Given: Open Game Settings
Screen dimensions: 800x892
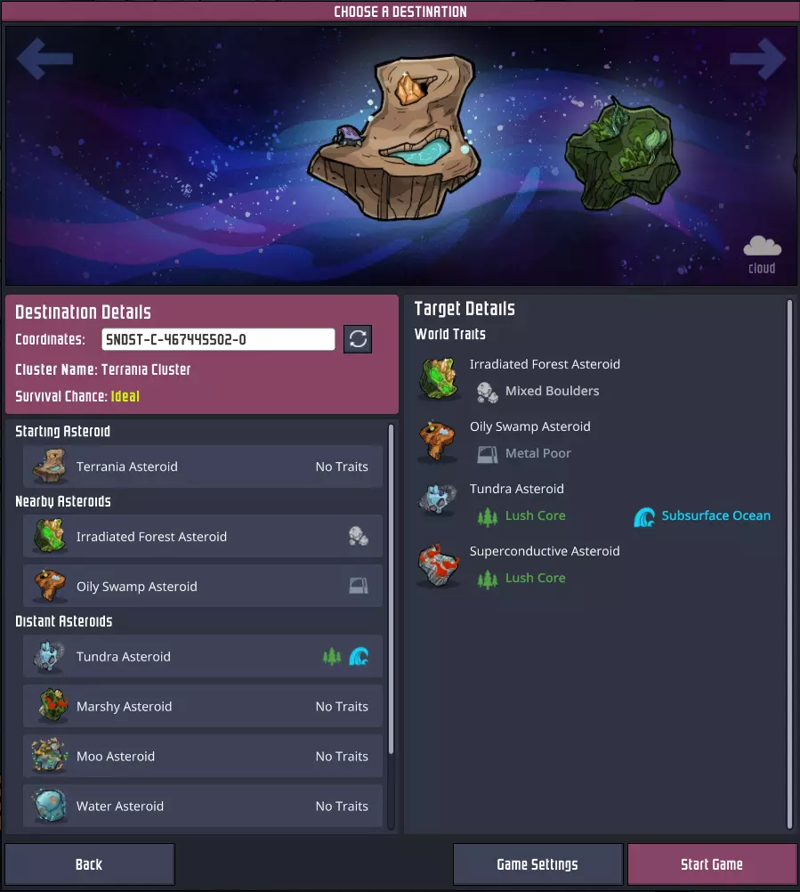Looking at the screenshot, I should pos(537,864).
